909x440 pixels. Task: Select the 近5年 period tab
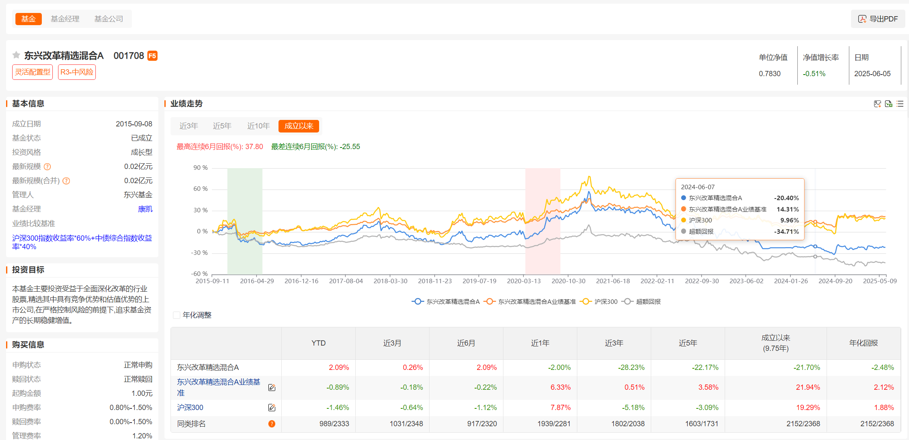(222, 126)
